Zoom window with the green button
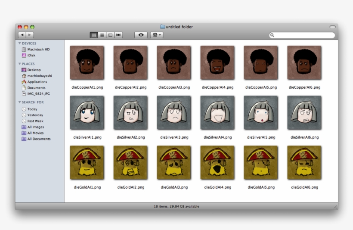This screenshot has height=230, width=353. point(32,27)
